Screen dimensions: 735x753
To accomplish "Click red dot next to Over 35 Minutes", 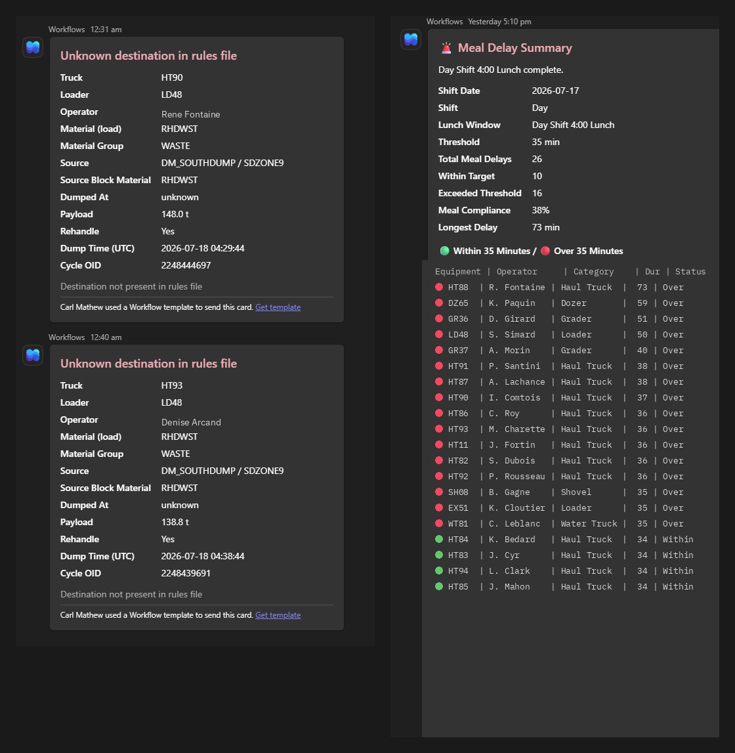I will pos(545,251).
